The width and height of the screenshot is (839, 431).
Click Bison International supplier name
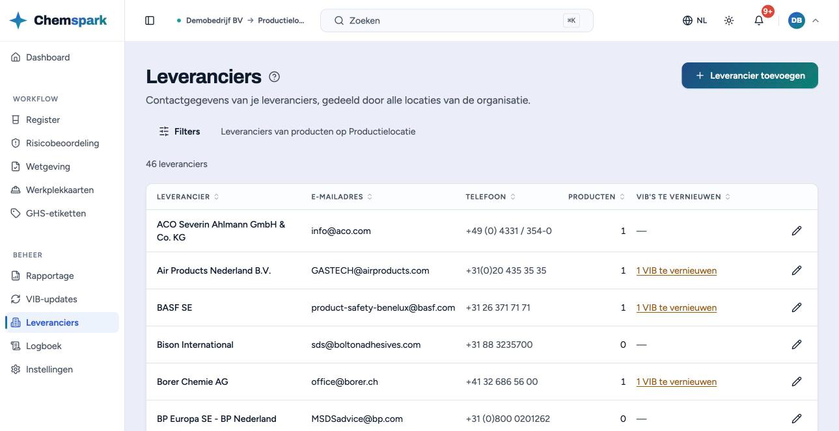(x=195, y=345)
